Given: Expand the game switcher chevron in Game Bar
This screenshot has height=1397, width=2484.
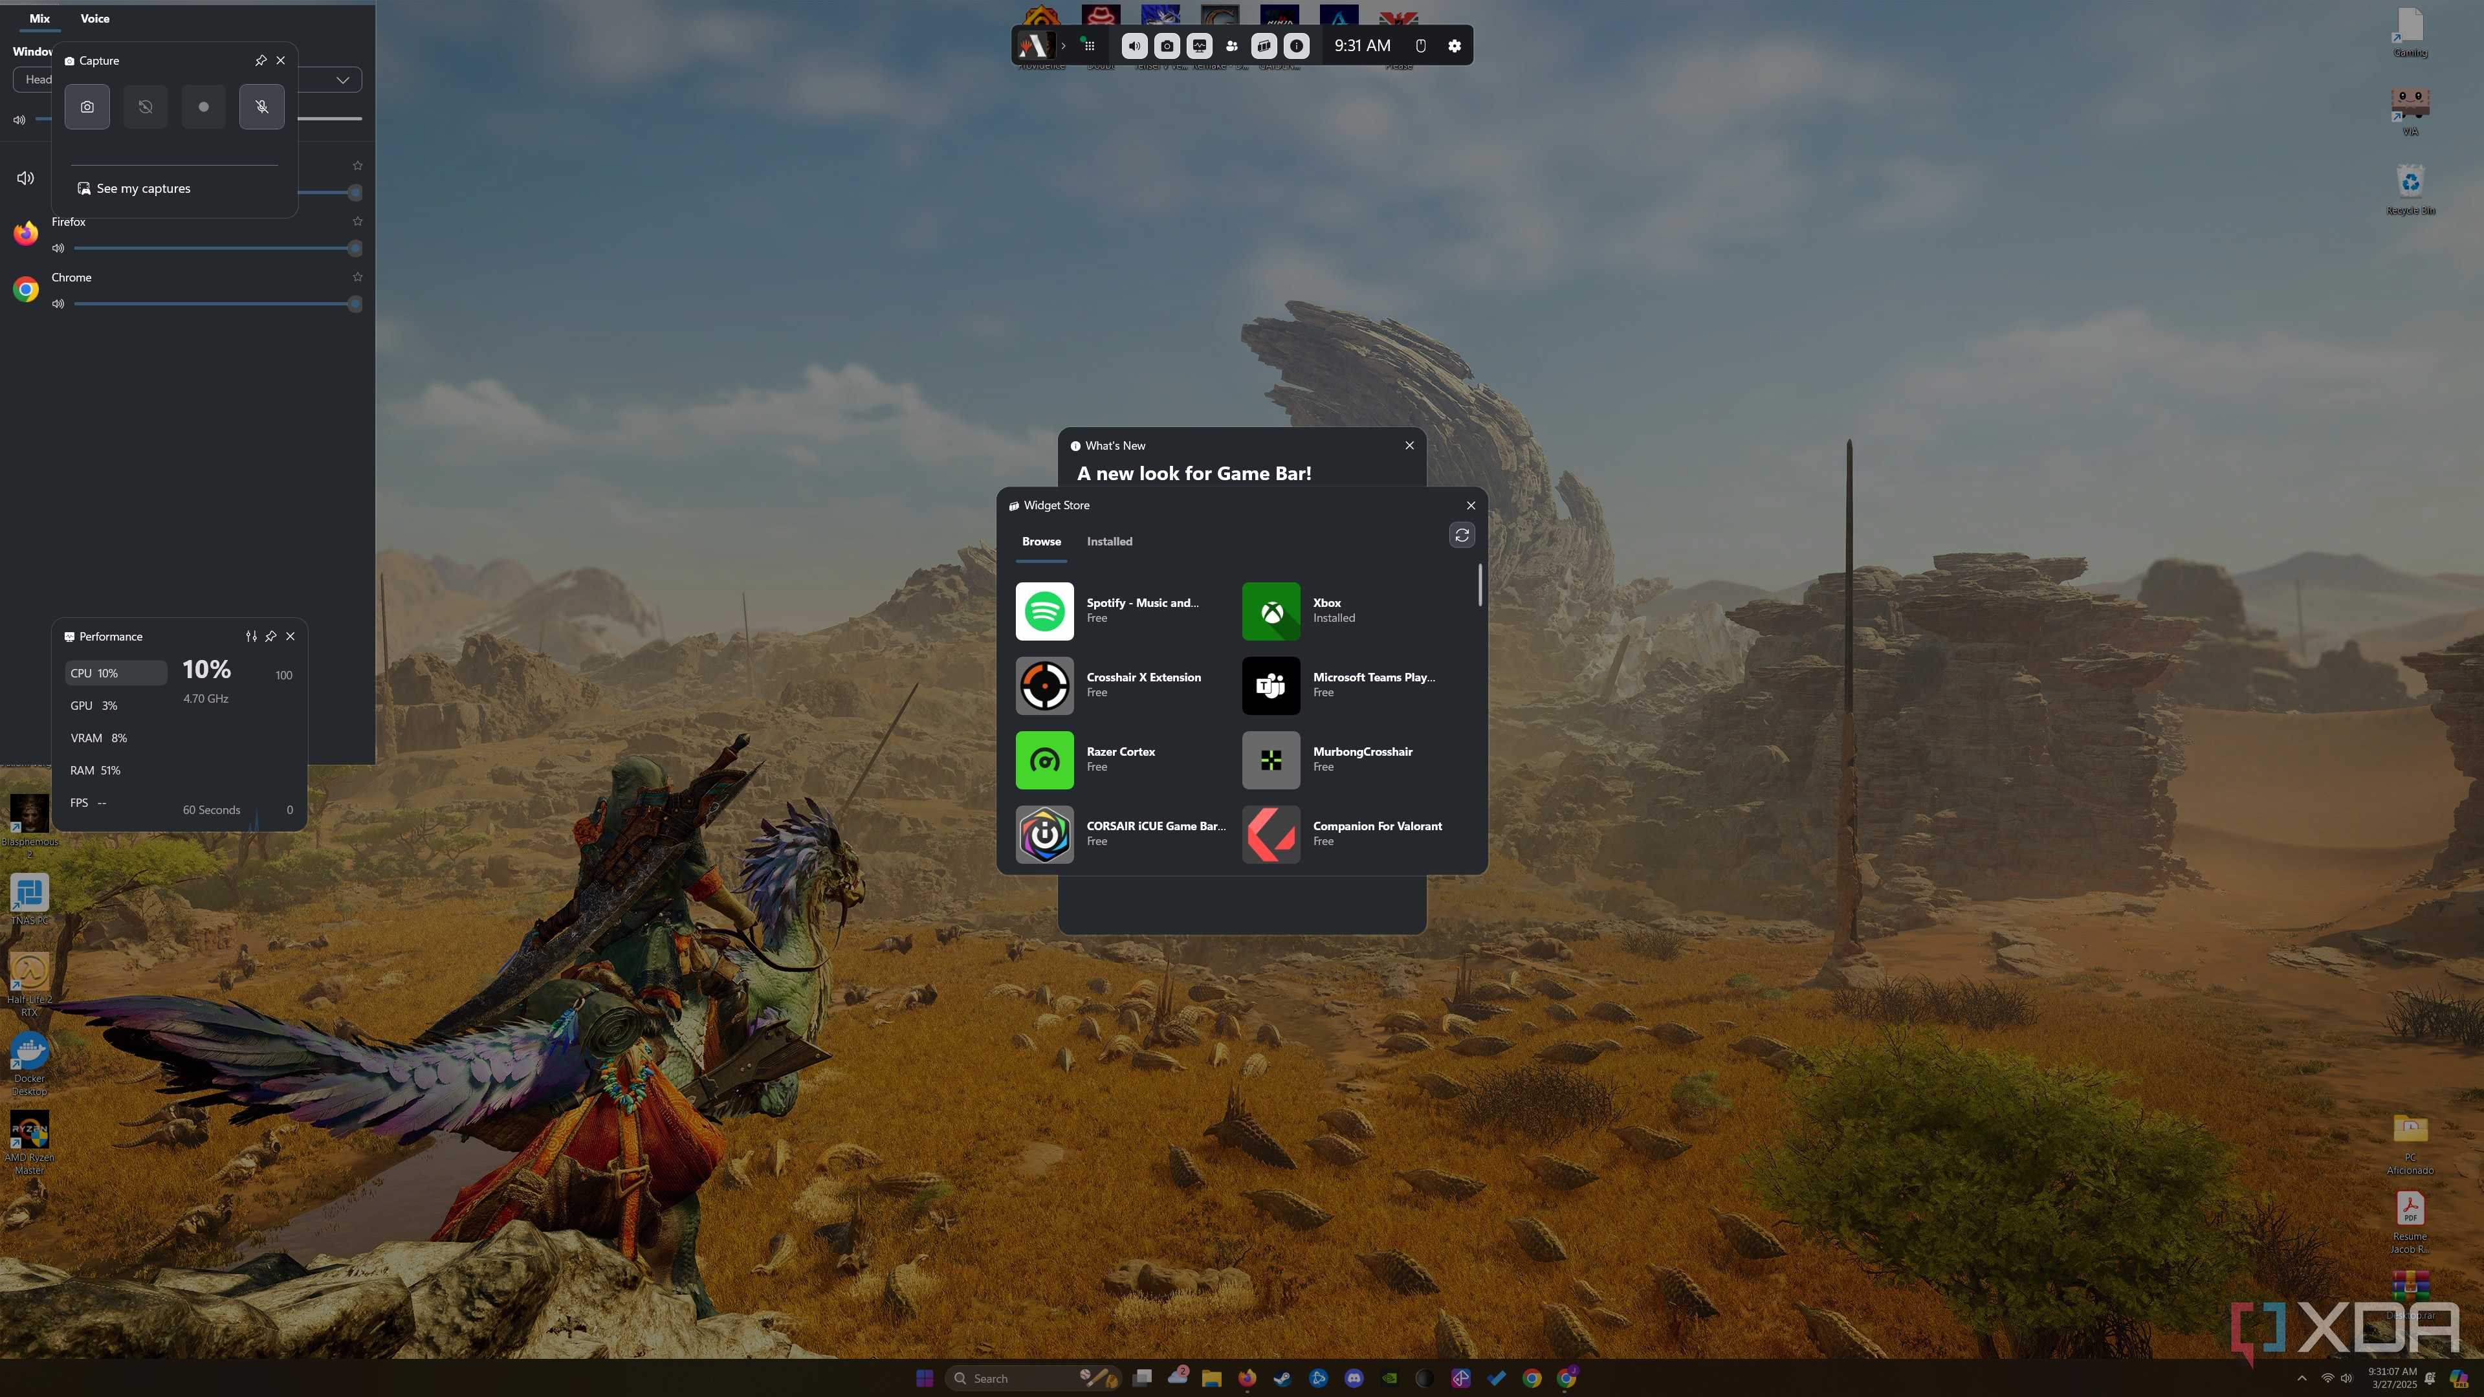Looking at the screenshot, I should click(1062, 45).
